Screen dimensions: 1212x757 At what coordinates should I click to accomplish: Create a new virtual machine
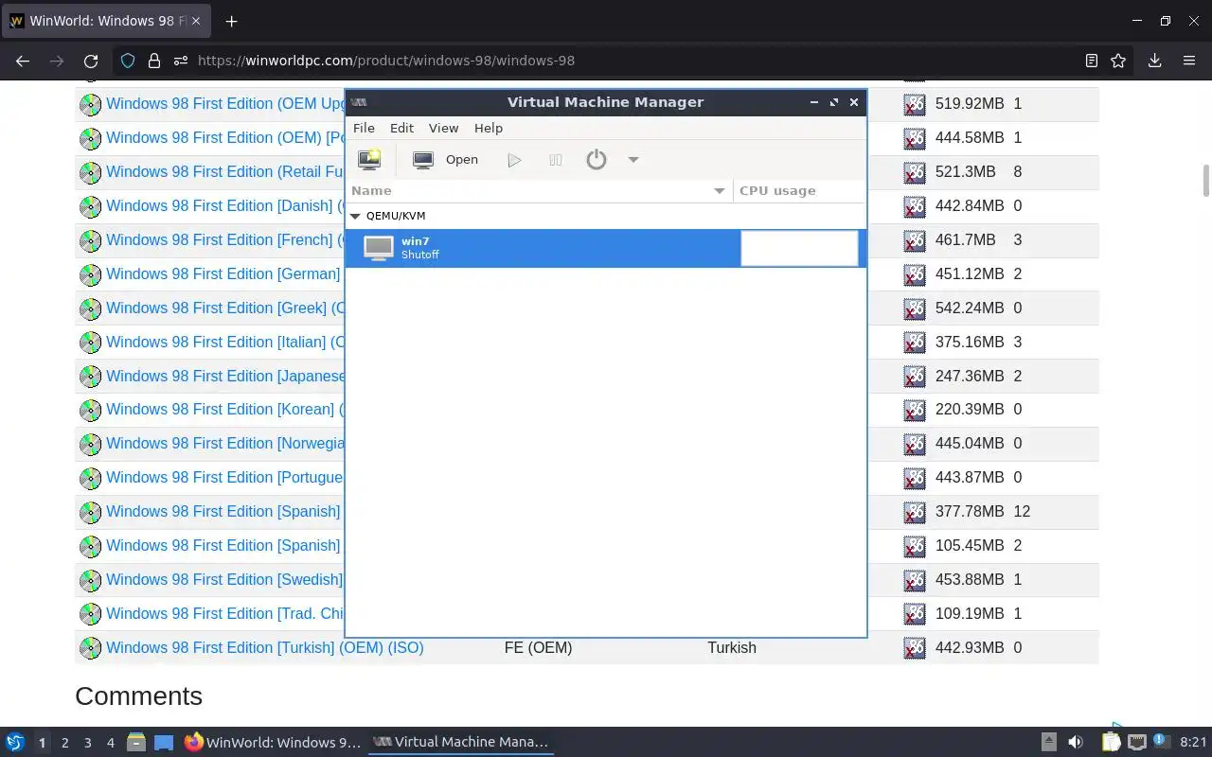tap(369, 160)
